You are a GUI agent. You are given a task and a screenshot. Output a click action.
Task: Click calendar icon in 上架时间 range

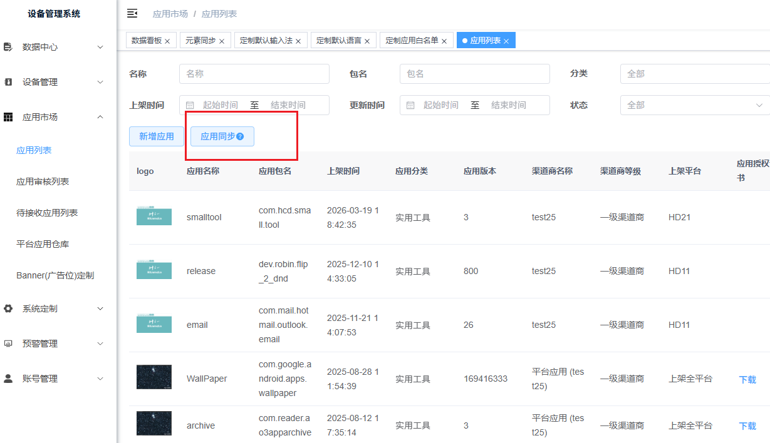point(190,105)
